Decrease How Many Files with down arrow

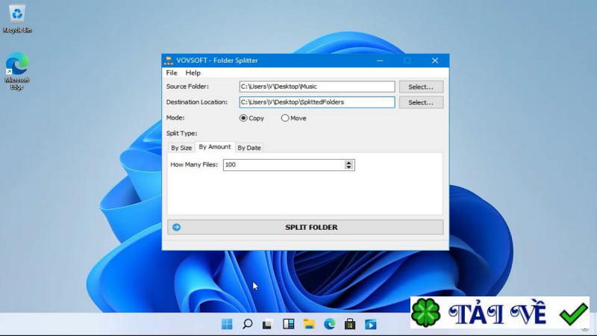(x=348, y=167)
